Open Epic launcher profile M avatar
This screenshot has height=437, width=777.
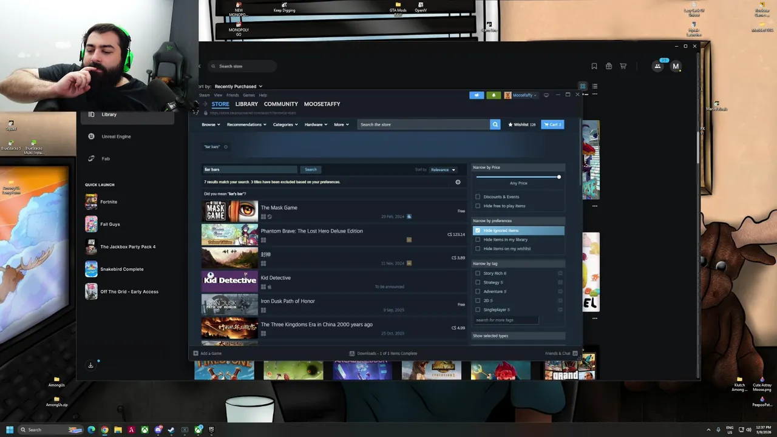pyautogui.click(x=676, y=66)
